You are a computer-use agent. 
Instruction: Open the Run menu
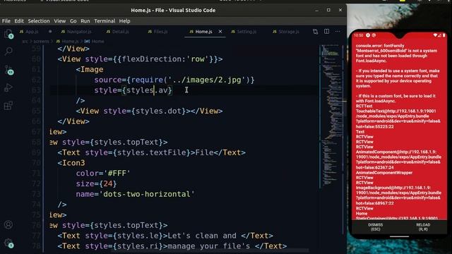(x=85, y=21)
